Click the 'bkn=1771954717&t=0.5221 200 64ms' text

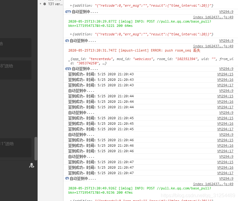point(100,26)
